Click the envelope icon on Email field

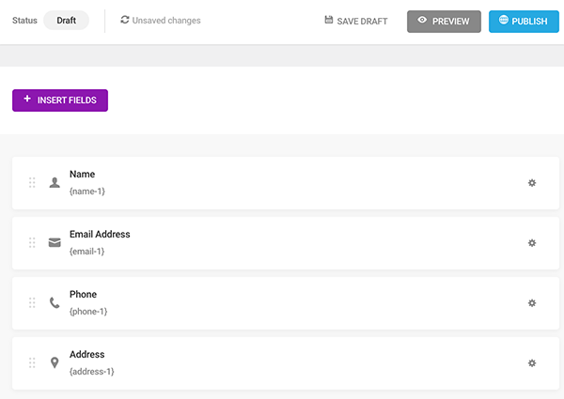click(55, 243)
